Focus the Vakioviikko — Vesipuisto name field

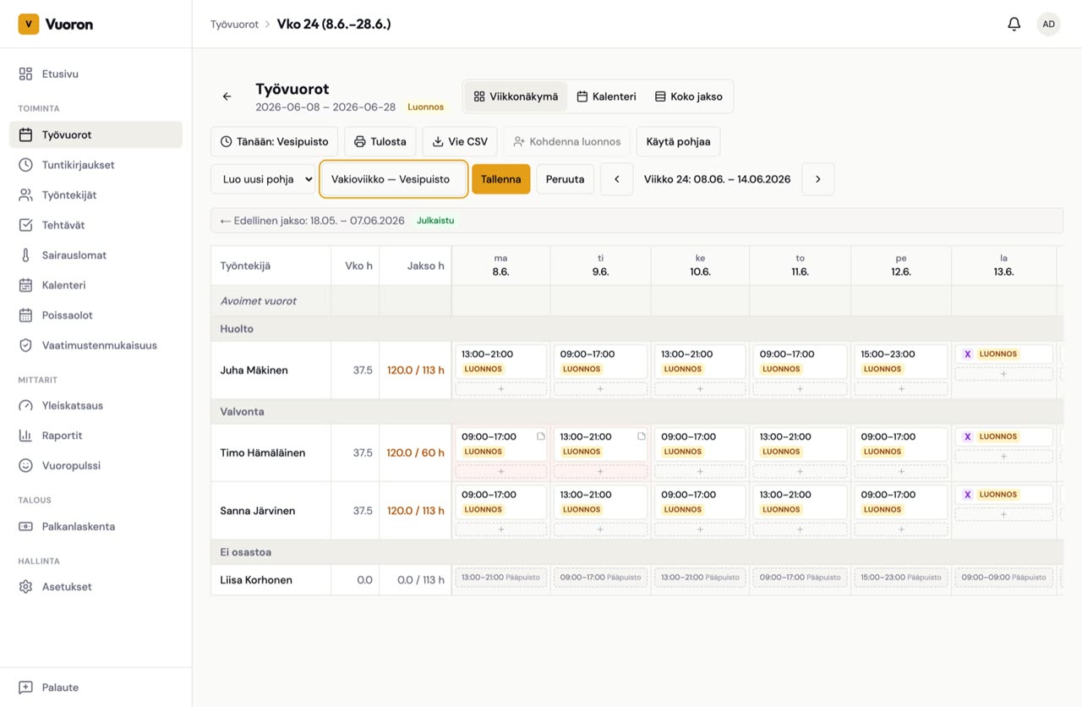(x=394, y=179)
